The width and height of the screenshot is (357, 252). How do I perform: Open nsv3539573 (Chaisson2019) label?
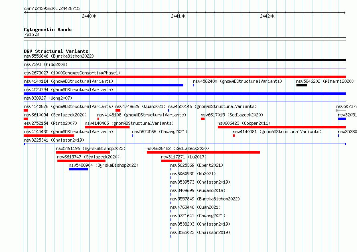pyautogui.click(x=200, y=182)
